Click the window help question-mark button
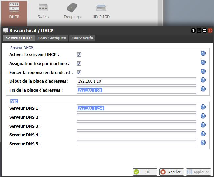214x177 pixels. pos(193,30)
